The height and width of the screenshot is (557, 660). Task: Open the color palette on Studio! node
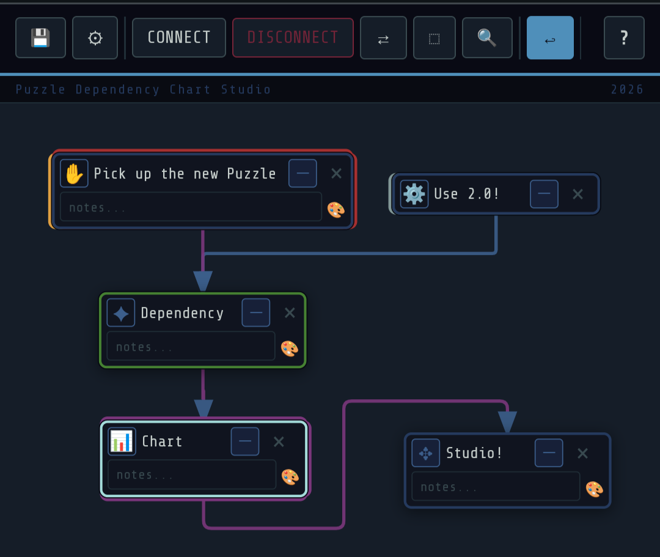(595, 489)
